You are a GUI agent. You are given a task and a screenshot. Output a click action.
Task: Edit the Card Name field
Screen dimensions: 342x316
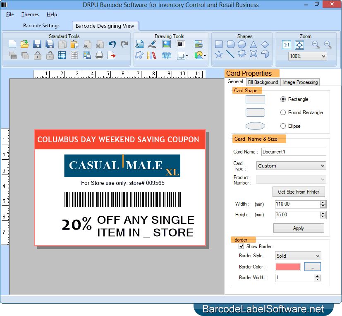tap(294, 152)
